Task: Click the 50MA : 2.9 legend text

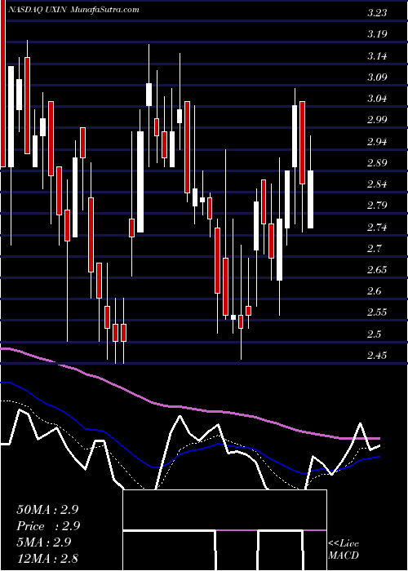Action: (x=47, y=510)
